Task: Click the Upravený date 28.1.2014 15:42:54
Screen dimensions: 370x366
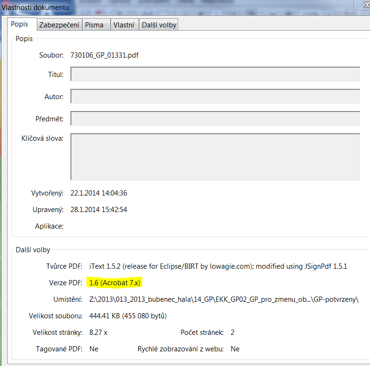Action: (x=99, y=209)
